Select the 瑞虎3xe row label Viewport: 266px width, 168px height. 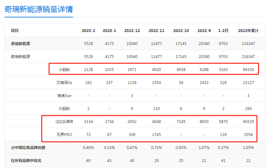(x=64, y=96)
